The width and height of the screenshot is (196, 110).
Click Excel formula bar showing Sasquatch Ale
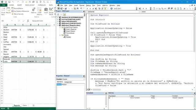(x=43, y=21)
